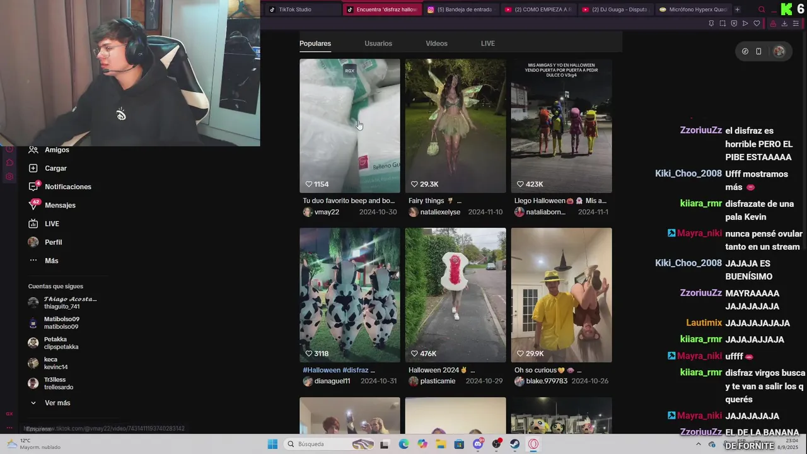Open followed account matibolso09
The height and width of the screenshot is (454, 807).
(x=54, y=323)
